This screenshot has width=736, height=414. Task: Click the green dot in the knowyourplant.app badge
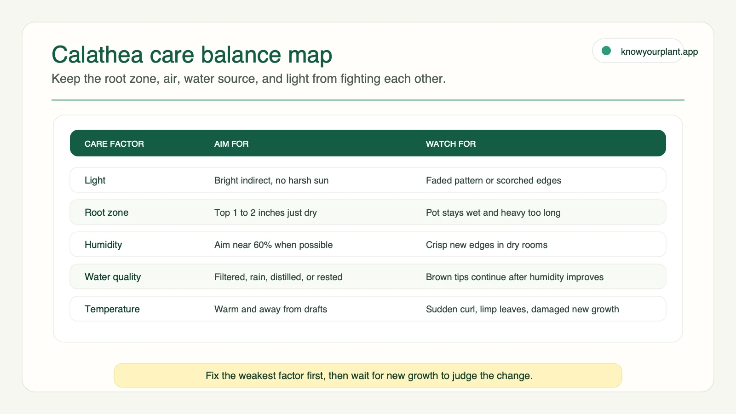click(606, 51)
